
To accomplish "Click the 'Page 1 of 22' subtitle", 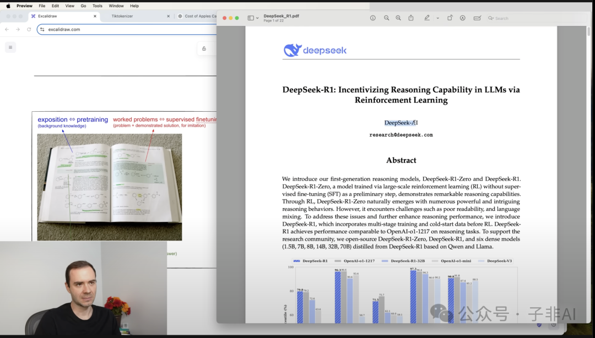I will [274, 20].
